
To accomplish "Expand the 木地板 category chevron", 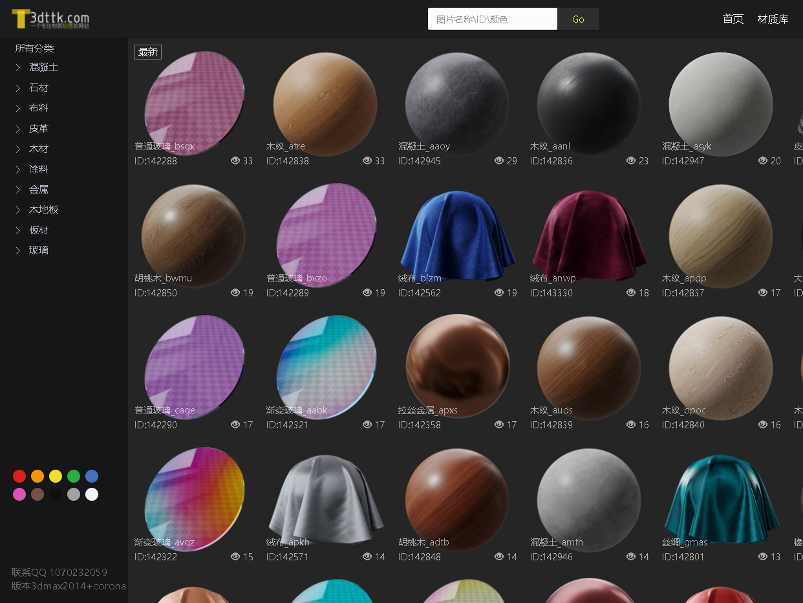I will [18, 210].
